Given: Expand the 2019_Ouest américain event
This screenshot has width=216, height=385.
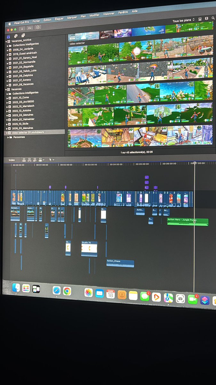Looking at the screenshot, I should (7, 54).
